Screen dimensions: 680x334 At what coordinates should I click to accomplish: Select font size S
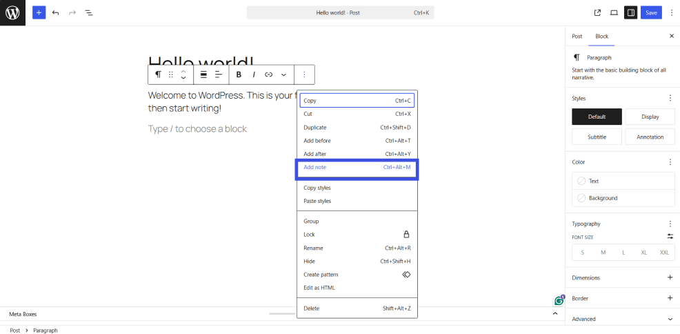pos(583,253)
